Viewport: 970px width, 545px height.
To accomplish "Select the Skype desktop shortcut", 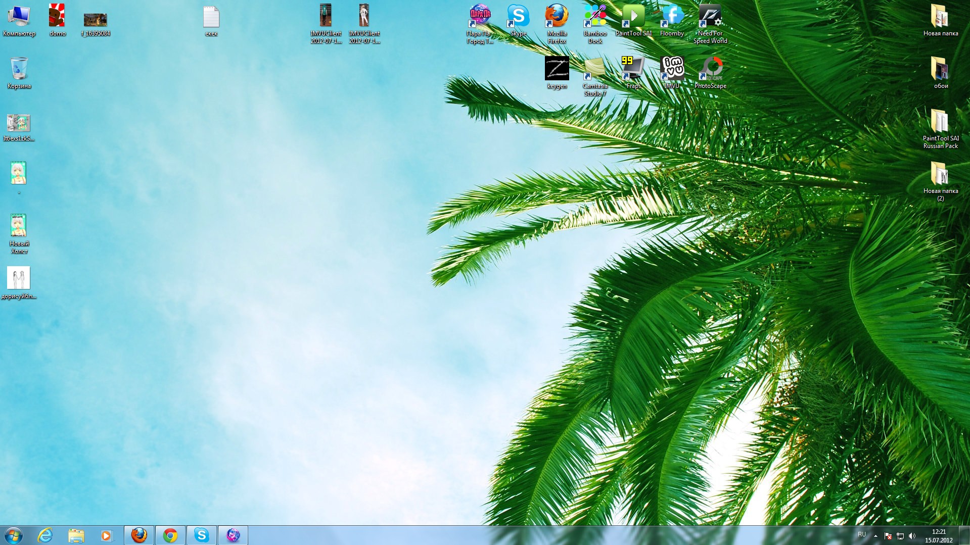I will coord(518,21).
